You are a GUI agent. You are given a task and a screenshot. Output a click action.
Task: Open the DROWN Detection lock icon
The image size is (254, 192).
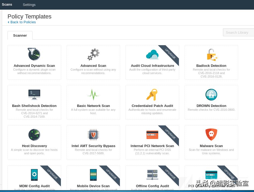tap(211, 94)
